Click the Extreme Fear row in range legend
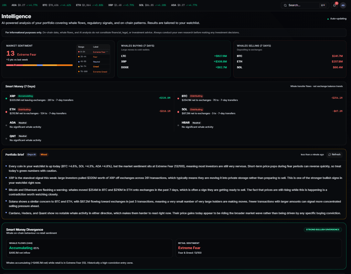Screen dimensions: 351x274 coord(93,52)
